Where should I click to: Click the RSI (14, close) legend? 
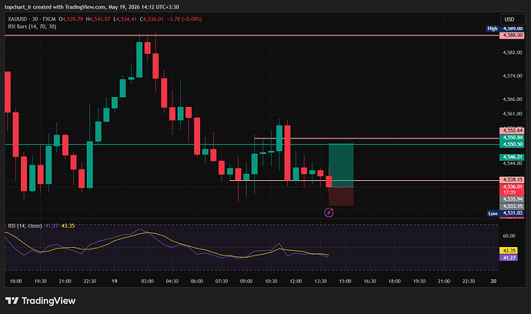[25, 225]
